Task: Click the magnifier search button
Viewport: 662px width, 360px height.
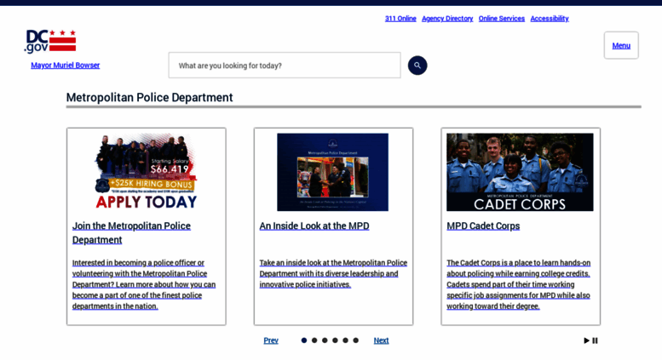Action: click(417, 66)
